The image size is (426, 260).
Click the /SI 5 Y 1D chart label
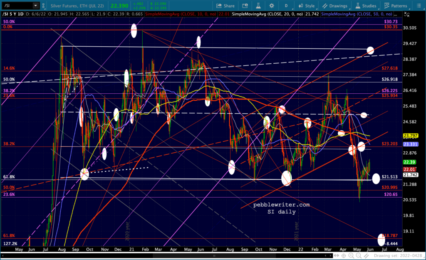[13, 14]
